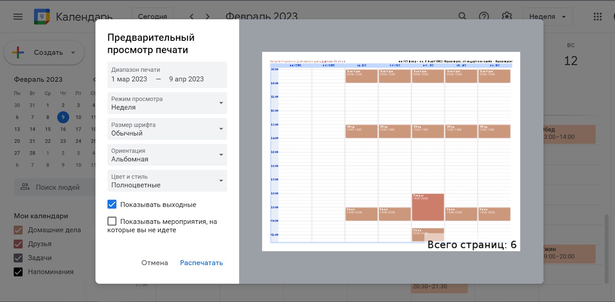
Task: Open the Размер шрифта dropdown
Action: coord(167,129)
